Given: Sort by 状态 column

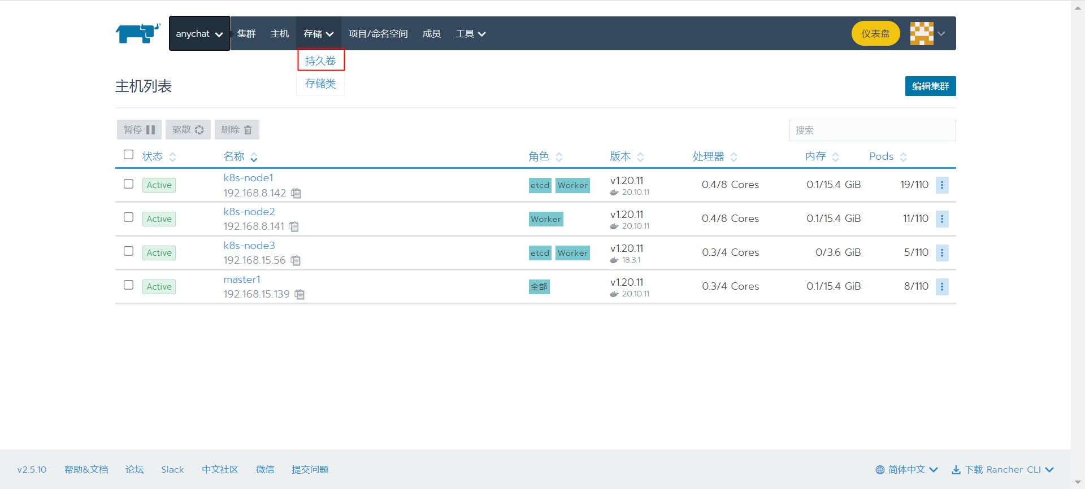Looking at the screenshot, I should [x=159, y=156].
